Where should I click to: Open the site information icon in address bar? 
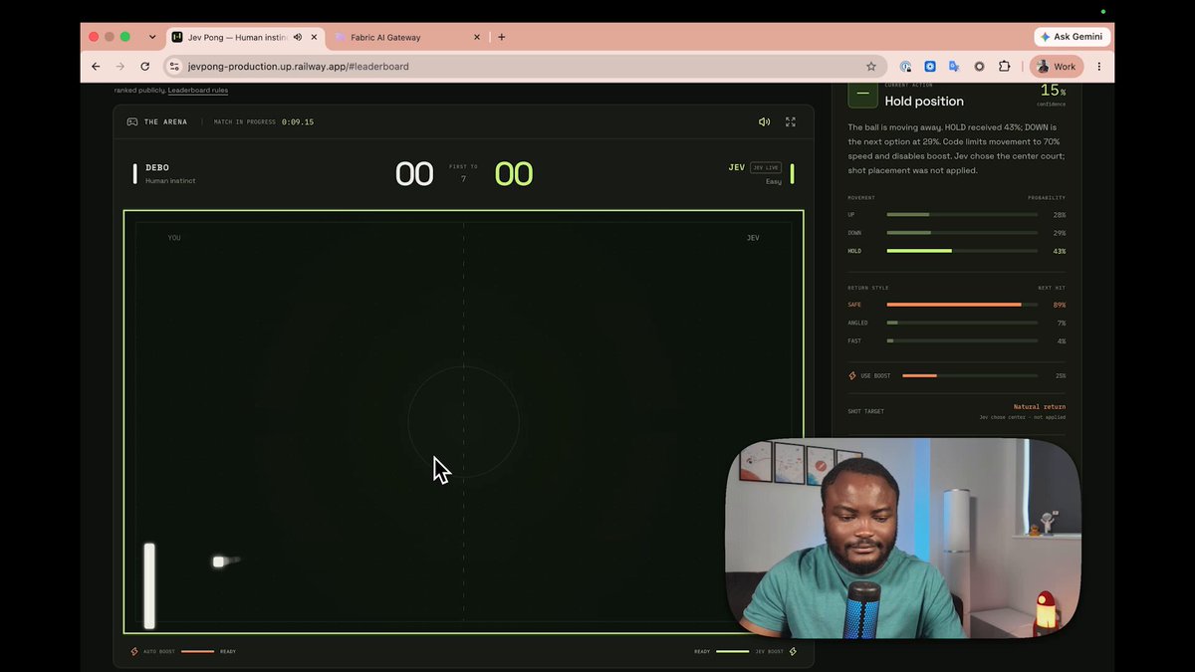[174, 67]
